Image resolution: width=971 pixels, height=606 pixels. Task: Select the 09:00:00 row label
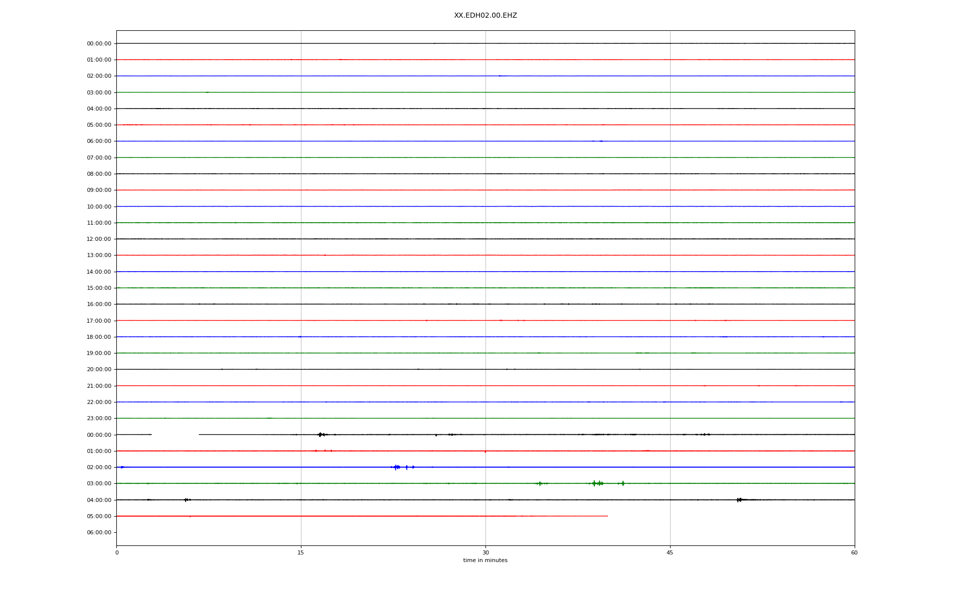pyautogui.click(x=99, y=190)
